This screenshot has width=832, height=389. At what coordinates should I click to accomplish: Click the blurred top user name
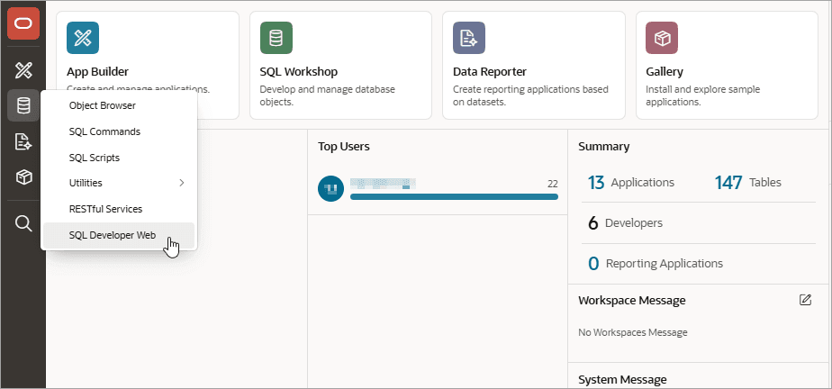click(383, 185)
